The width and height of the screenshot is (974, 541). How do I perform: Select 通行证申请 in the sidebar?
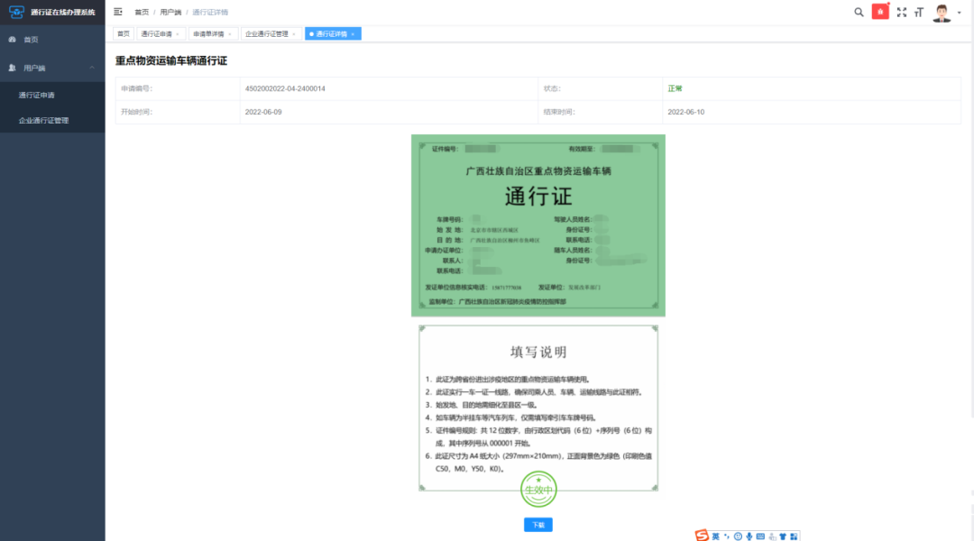[x=53, y=95]
